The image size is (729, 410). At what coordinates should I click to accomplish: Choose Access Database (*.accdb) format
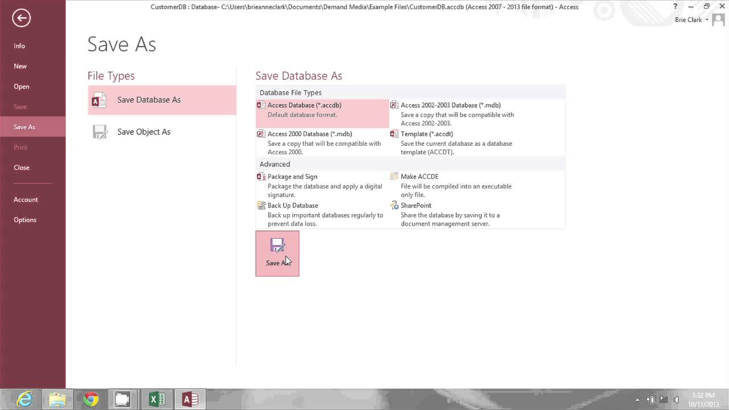[x=322, y=114]
